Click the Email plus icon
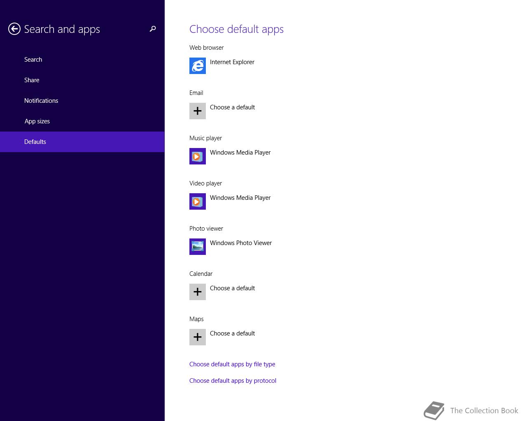Image resolution: width=527 pixels, height=421 pixels. click(198, 111)
